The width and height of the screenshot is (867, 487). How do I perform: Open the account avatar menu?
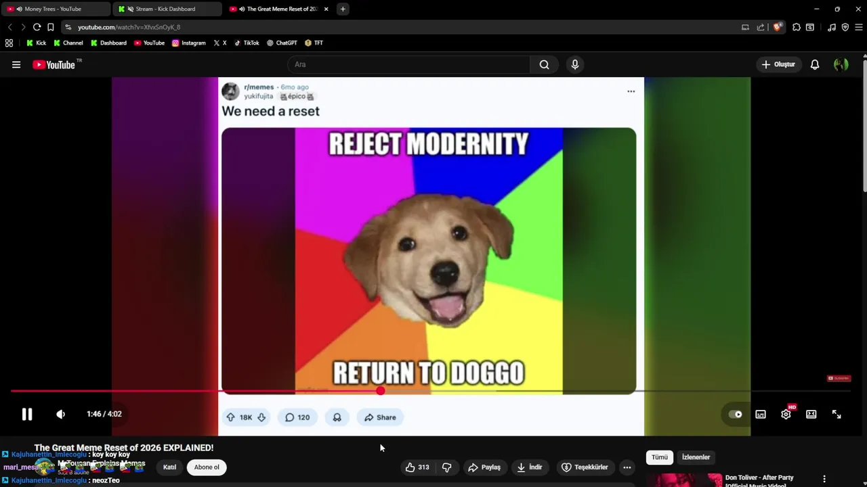pyautogui.click(x=841, y=64)
